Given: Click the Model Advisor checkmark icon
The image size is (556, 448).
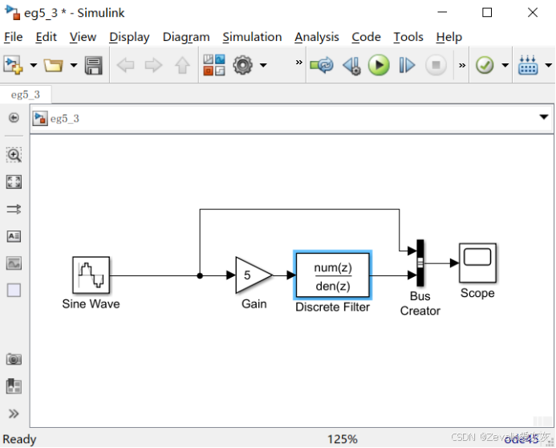Looking at the screenshot, I should point(485,65).
